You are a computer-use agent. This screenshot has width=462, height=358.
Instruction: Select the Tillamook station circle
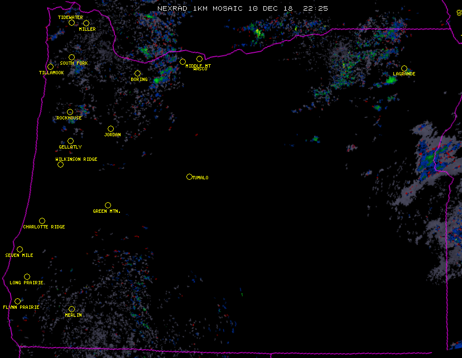click(x=50, y=67)
